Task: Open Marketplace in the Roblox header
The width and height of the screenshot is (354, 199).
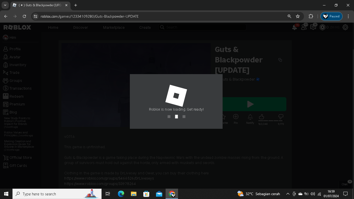Action: tap(114, 27)
